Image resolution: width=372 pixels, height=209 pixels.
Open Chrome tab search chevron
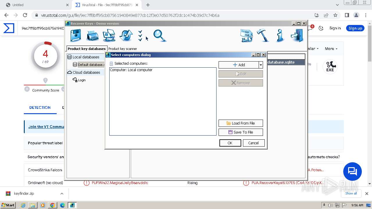(x=337, y=5)
